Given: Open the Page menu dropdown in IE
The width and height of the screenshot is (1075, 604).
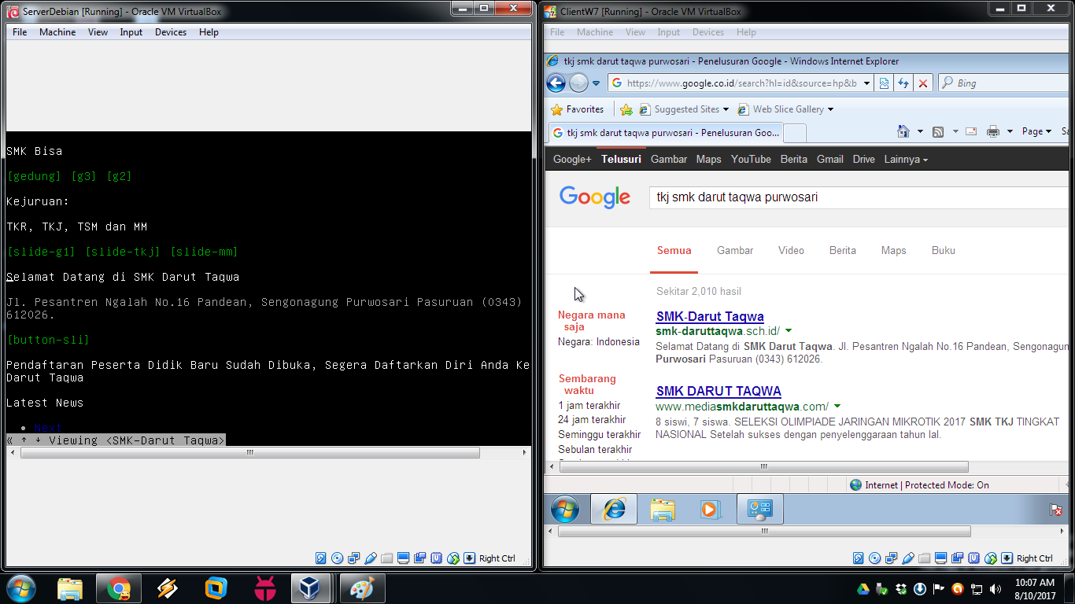Looking at the screenshot, I should click(x=1036, y=131).
